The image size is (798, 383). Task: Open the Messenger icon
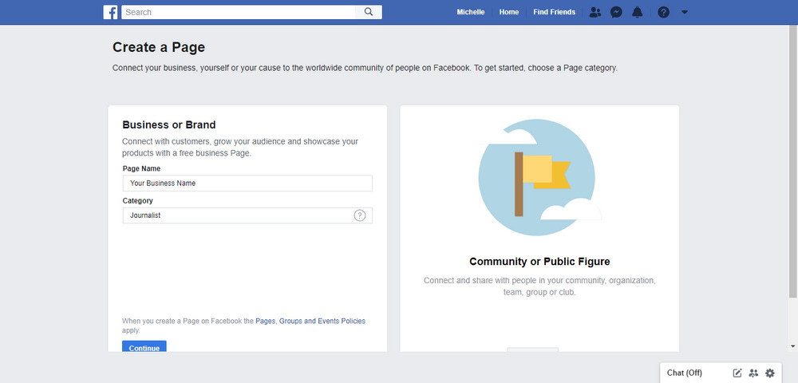616,12
